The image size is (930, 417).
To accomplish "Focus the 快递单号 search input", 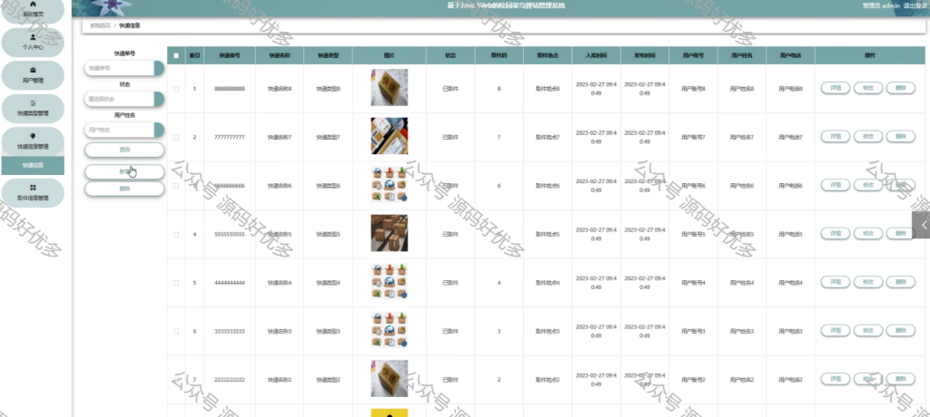I will (119, 68).
